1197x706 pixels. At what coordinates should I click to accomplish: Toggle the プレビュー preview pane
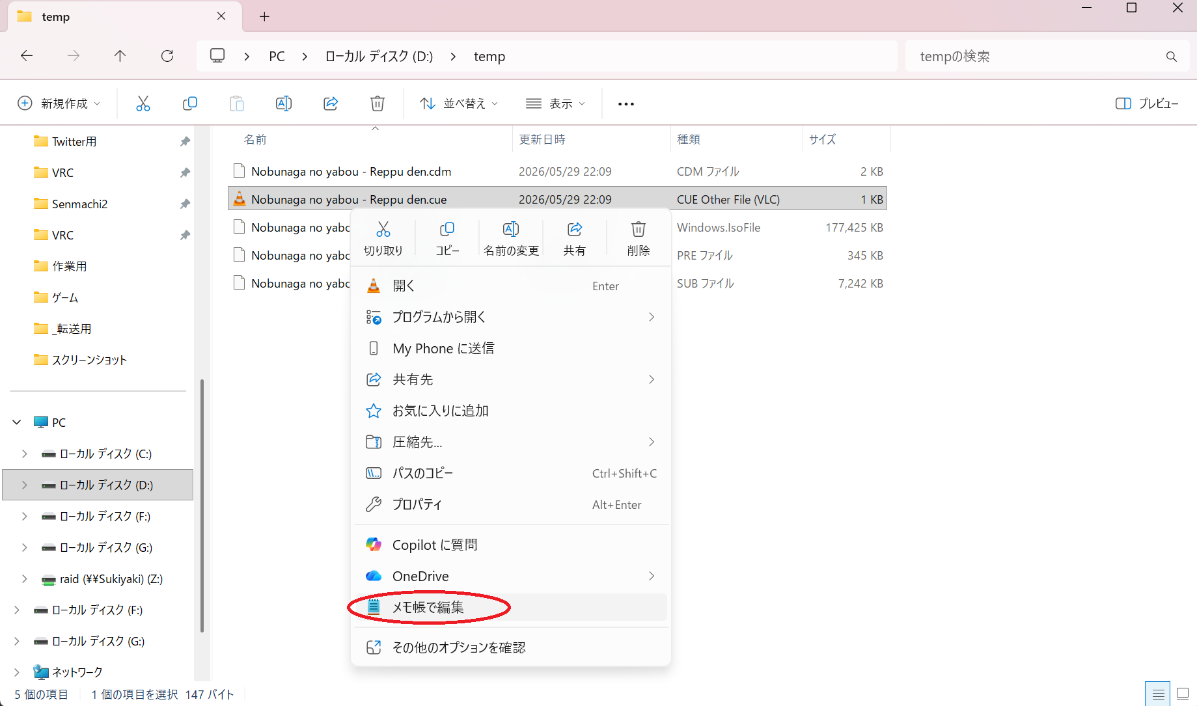pos(1147,103)
